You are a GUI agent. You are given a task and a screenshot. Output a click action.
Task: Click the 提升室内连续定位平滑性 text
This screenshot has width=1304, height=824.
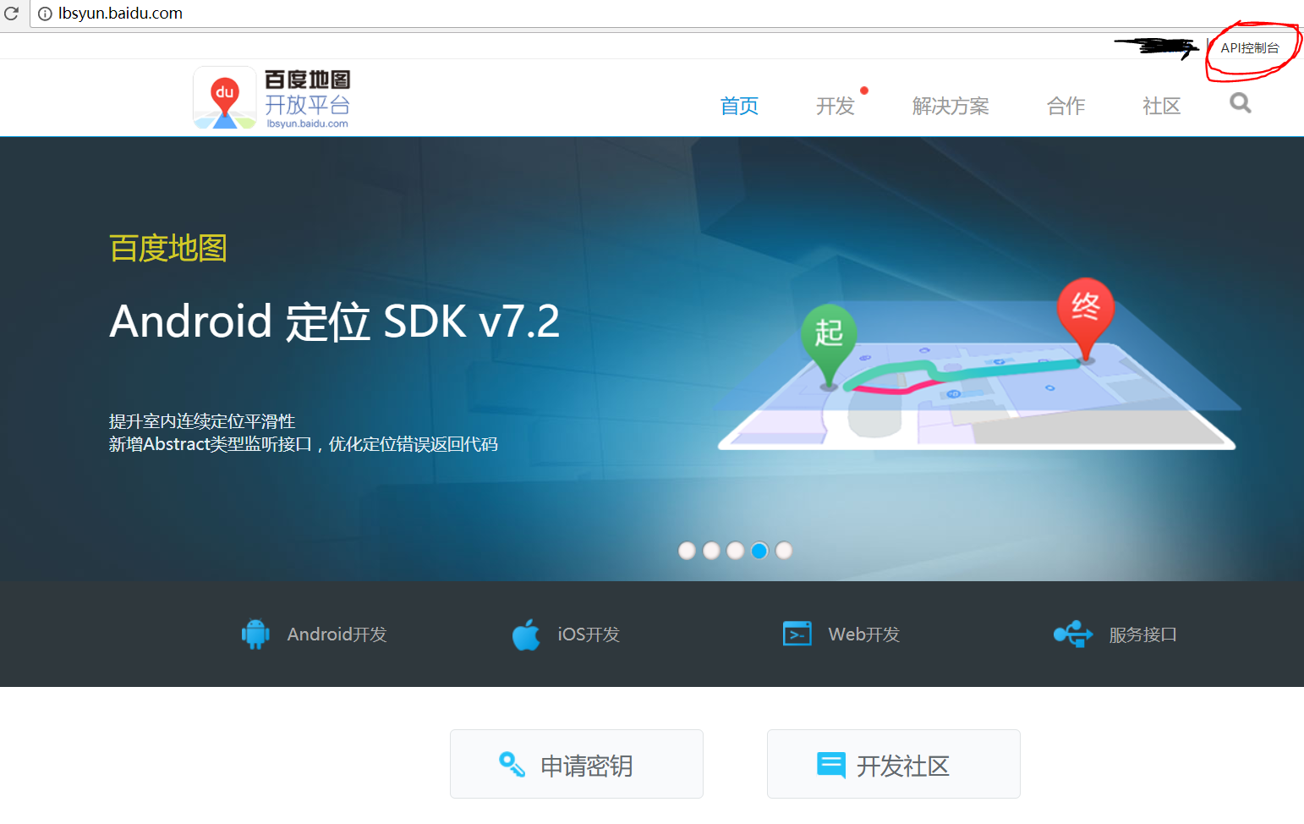tap(202, 421)
